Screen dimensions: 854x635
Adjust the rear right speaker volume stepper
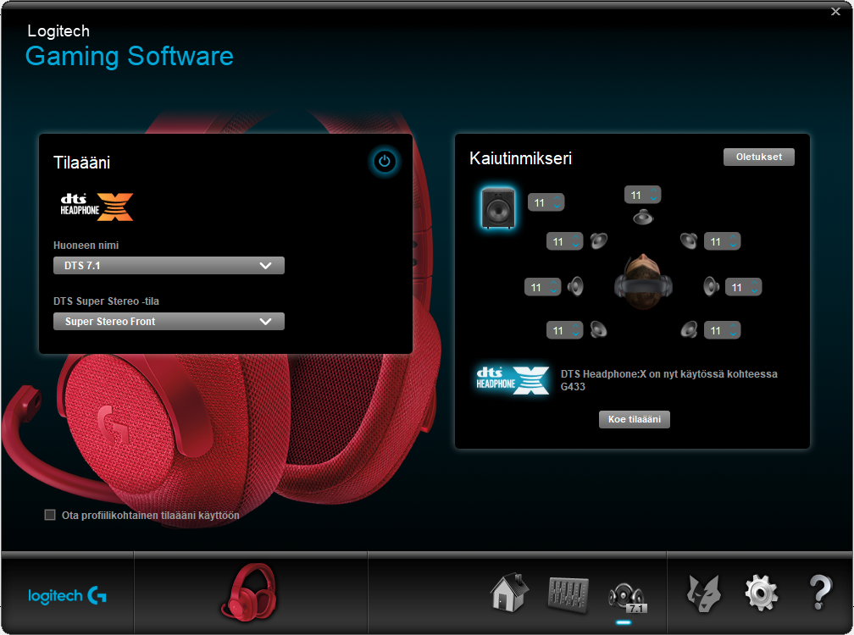coord(722,329)
